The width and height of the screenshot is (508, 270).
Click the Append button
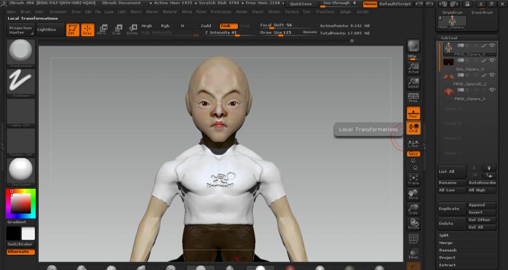click(x=482, y=205)
